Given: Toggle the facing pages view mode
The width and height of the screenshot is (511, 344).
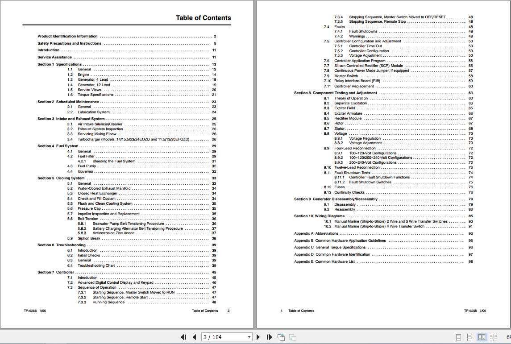Looking at the screenshot, I should (482, 337).
